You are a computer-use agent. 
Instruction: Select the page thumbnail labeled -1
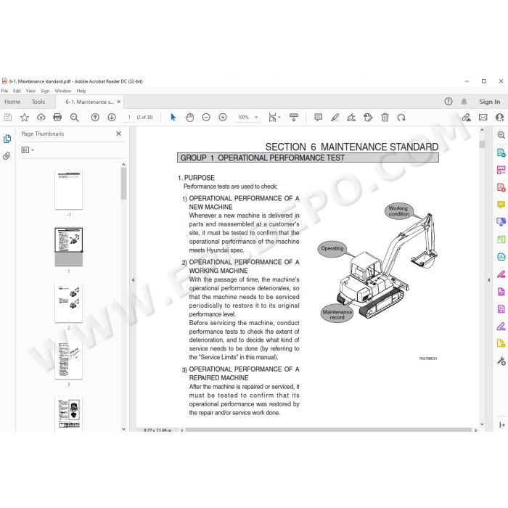click(69, 189)
